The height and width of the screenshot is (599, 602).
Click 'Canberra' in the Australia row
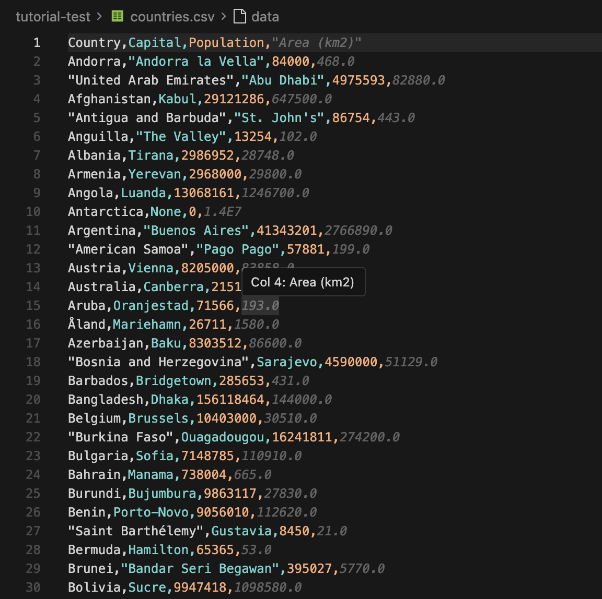point(173,286)
